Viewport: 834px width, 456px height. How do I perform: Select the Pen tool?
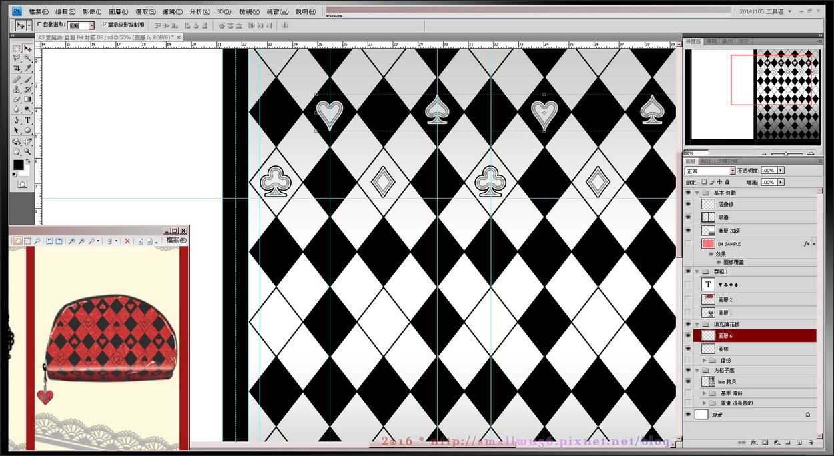pos(17,120)
